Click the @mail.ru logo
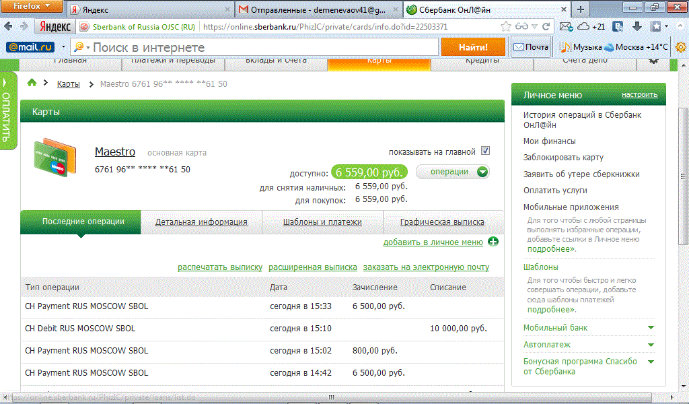689x404 pixels. (30, 47)
